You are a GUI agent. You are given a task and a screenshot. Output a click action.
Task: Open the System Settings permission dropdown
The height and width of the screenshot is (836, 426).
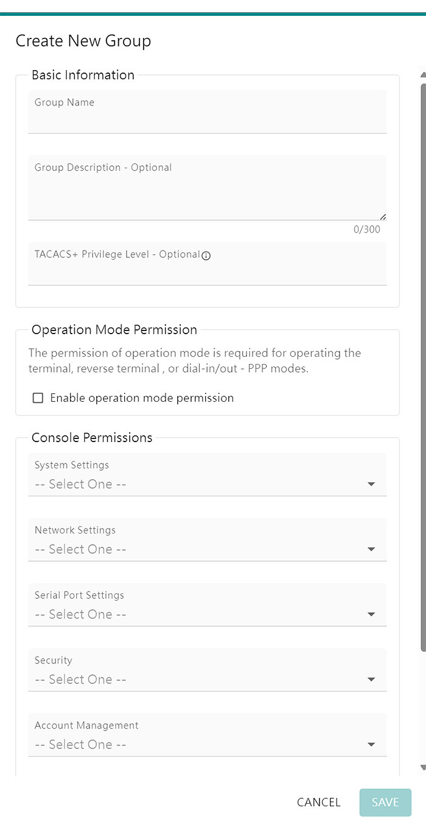tap(208, 474)
